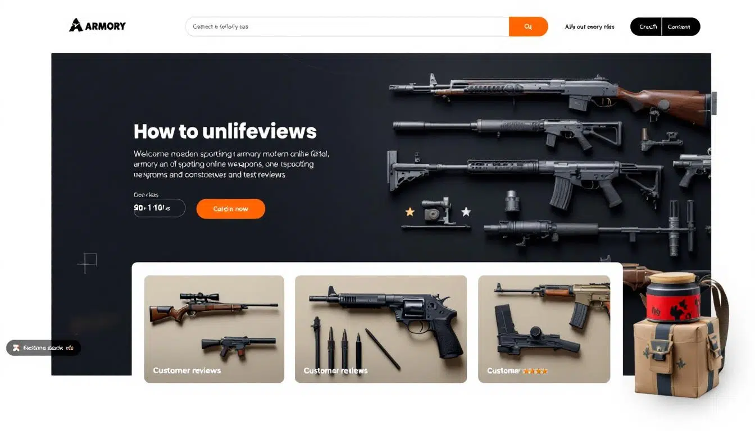Click the small handle on hero's right edge
Viewport: 755px width, 431px height.
pos(714,104)
